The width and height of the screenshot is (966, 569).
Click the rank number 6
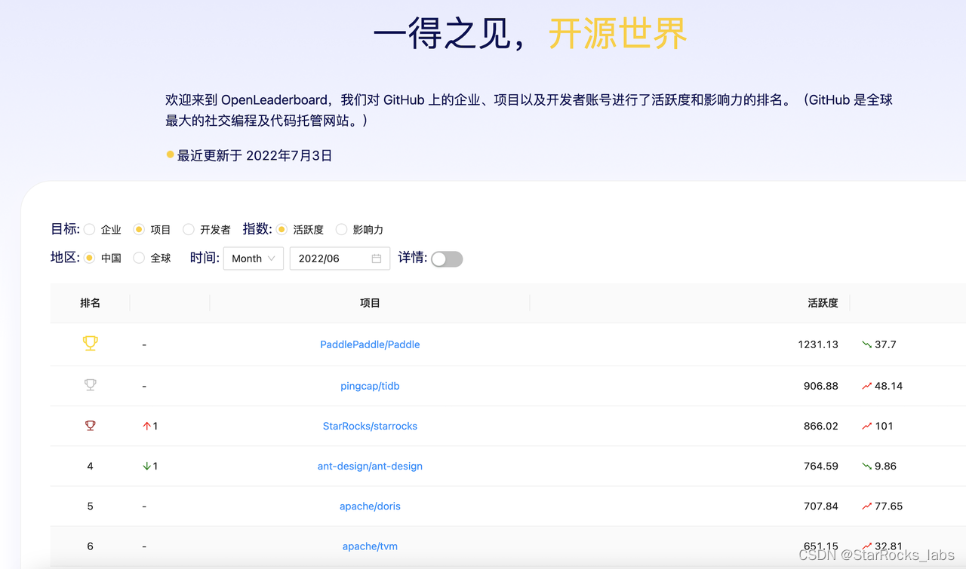90,546
